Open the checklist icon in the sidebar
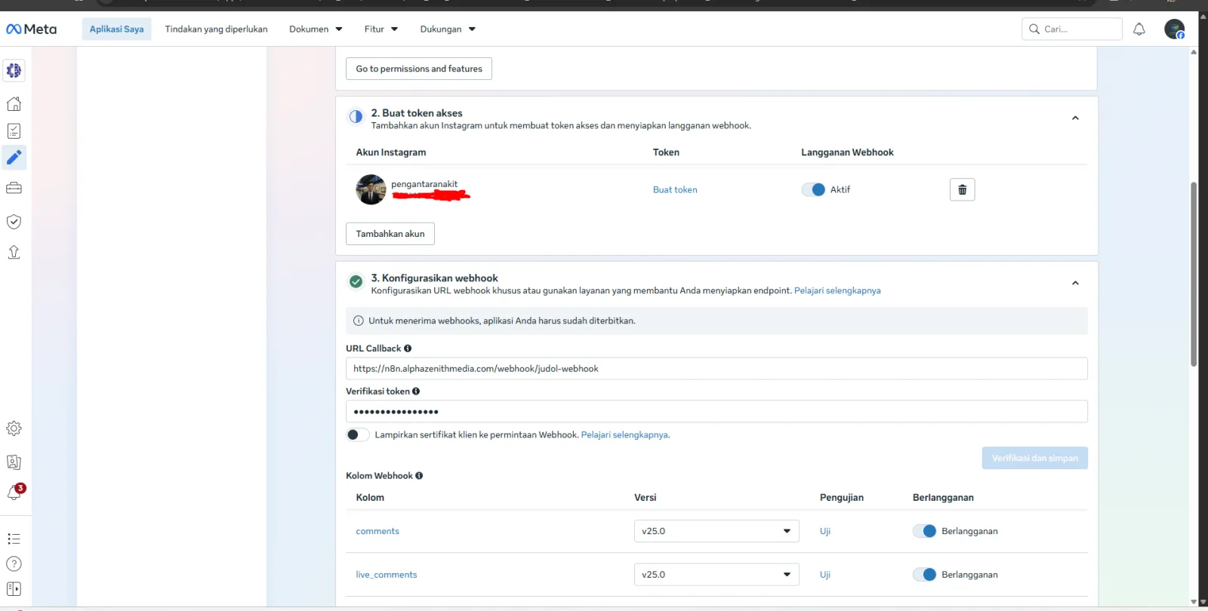1208x611 pixels. (14, 131)
